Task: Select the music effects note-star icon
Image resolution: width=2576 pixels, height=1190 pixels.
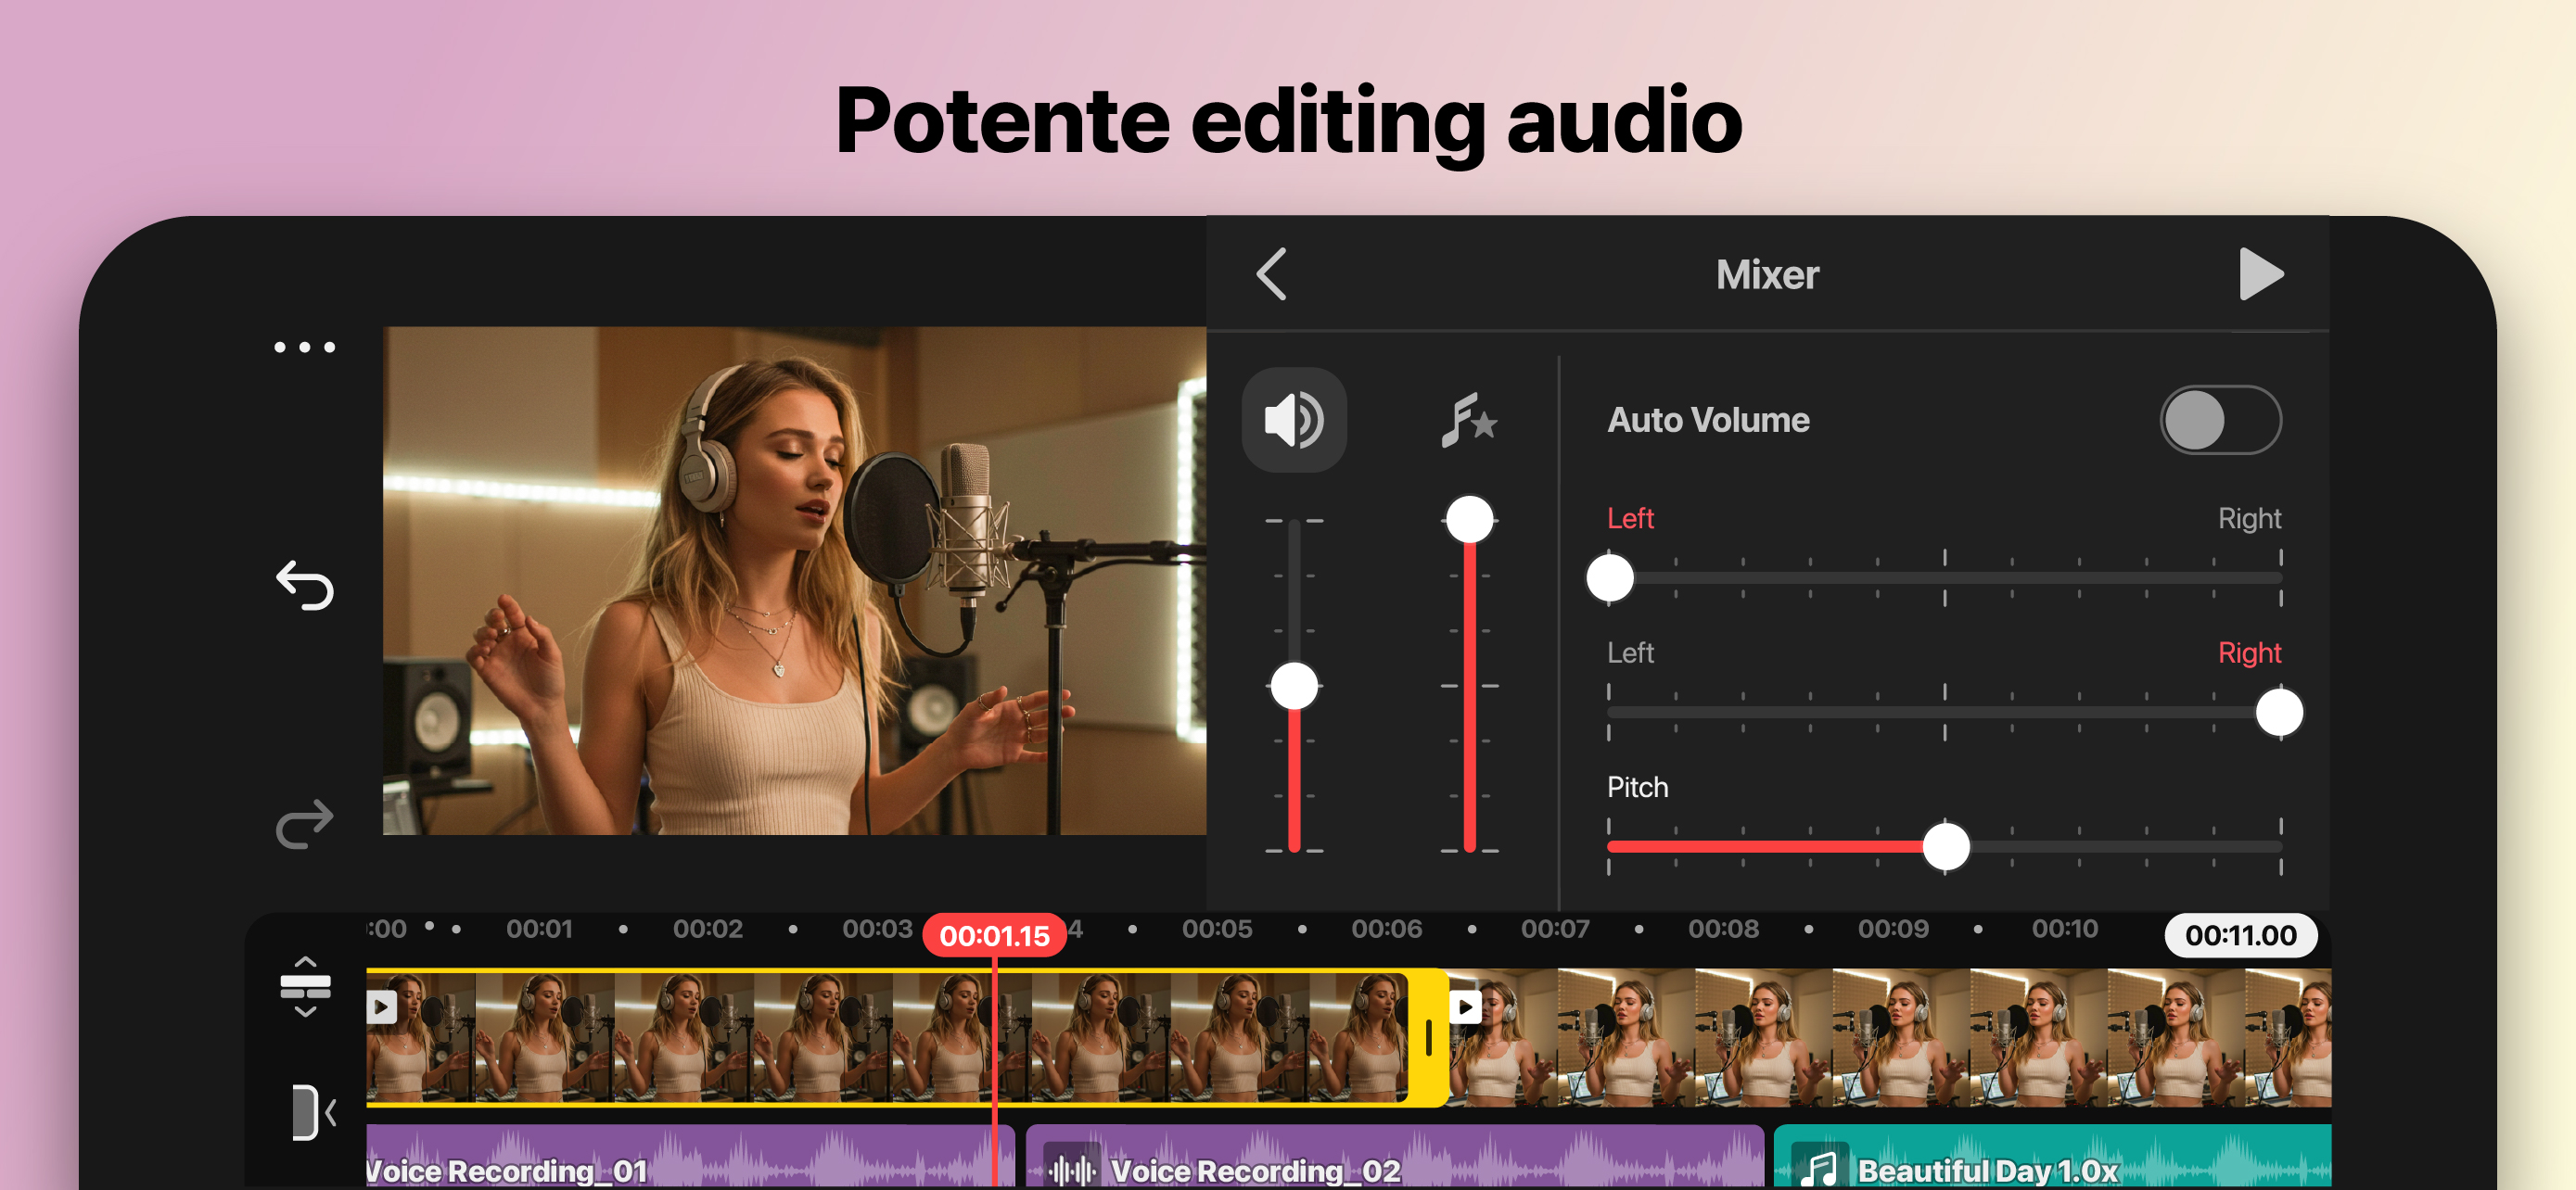Action: [1468, 420]
